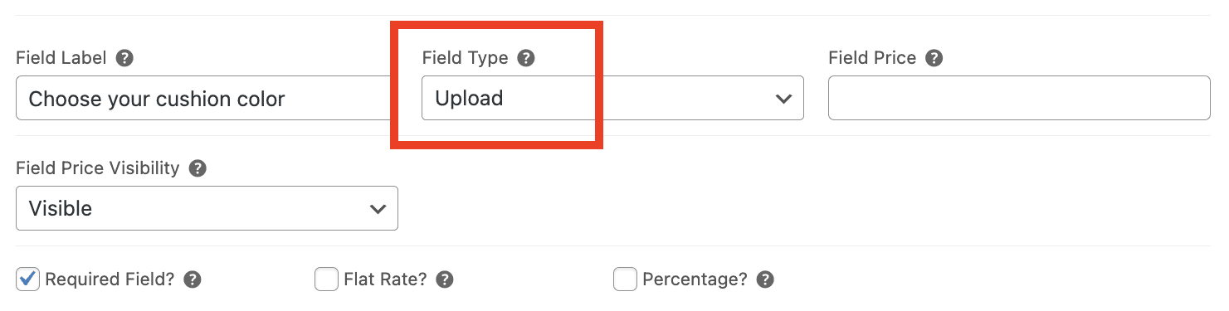The width and height of the screenshot is (1229, 311).
Task: Click the help icon beside Field Type
Action: 526,58
